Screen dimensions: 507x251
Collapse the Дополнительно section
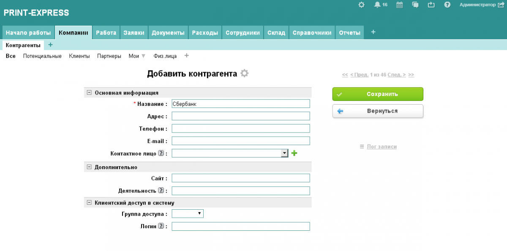click(89, 167)
